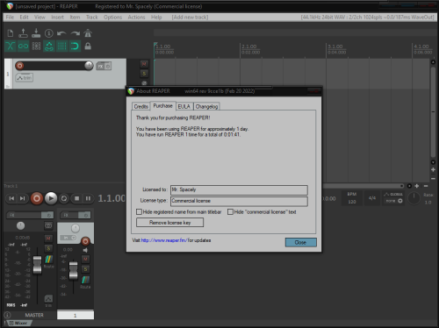This screenshot has height=328, width=439.
Task: Mute track 1 in the mixer strip
Action: (85, 259)
